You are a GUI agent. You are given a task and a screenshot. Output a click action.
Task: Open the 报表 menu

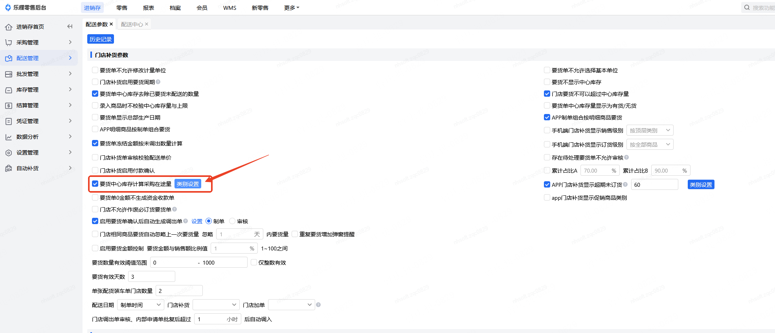[x=149, y=8]
